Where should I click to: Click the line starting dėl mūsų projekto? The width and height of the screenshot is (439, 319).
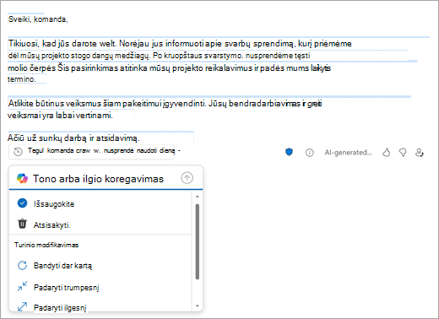click(x=159, y=56)
